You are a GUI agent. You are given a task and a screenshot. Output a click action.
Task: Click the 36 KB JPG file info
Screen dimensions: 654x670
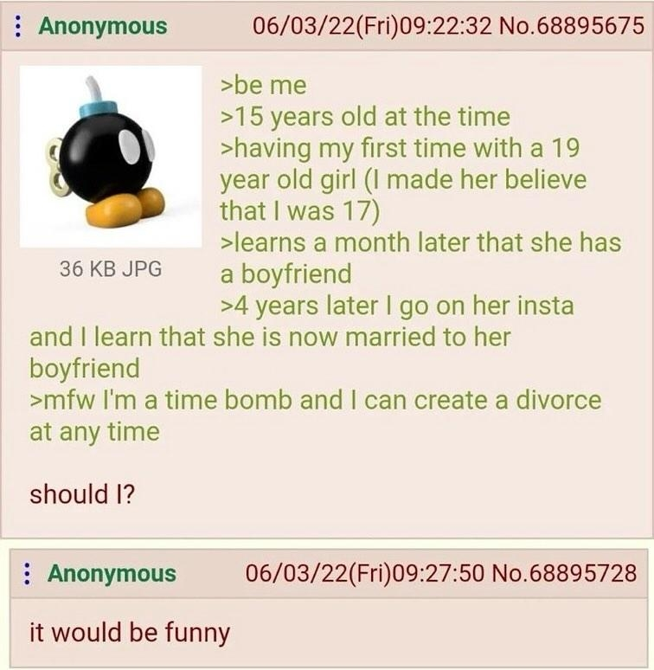pyautogui.click(x=111, y=268)
